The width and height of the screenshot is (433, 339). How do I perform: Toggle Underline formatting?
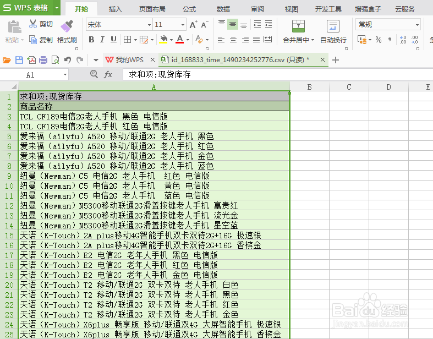tap(113, 40)
